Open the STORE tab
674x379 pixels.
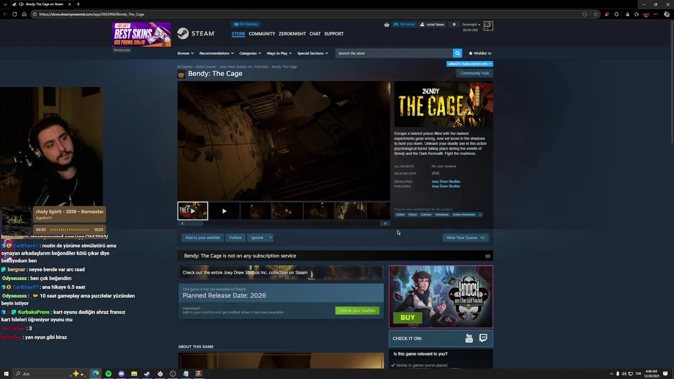(238, 34)
